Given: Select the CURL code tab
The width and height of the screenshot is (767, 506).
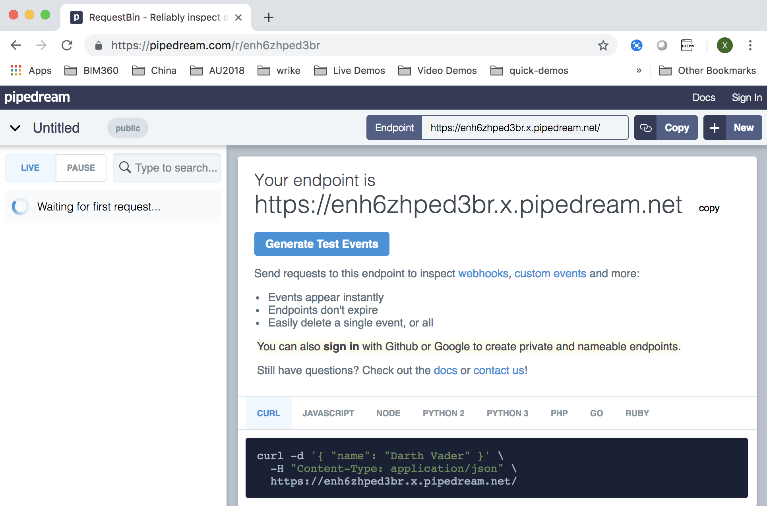Looking at the screenshot, I should click(x=269, y=413).
